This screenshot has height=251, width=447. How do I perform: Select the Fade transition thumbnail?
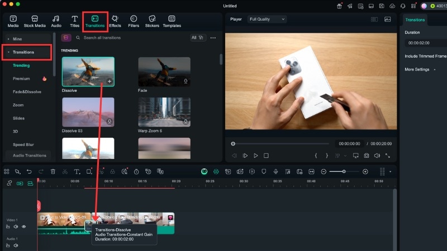coord(164,71)
